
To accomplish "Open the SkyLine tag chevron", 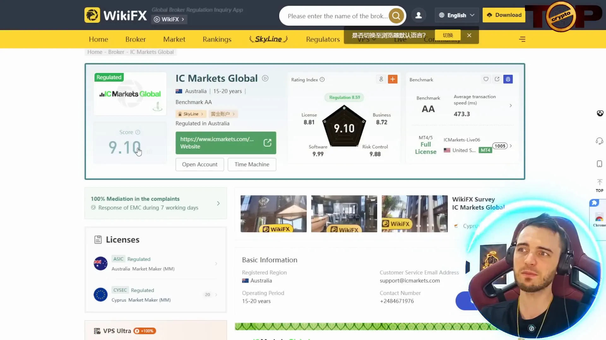I will point(202,114).
